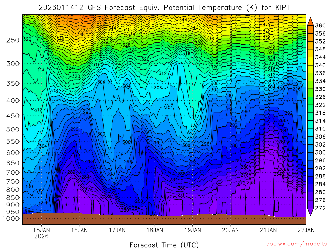The width and height of the screenshot is (330, 248).
Task: Click the 600 pressure level label
Action: 13,153
